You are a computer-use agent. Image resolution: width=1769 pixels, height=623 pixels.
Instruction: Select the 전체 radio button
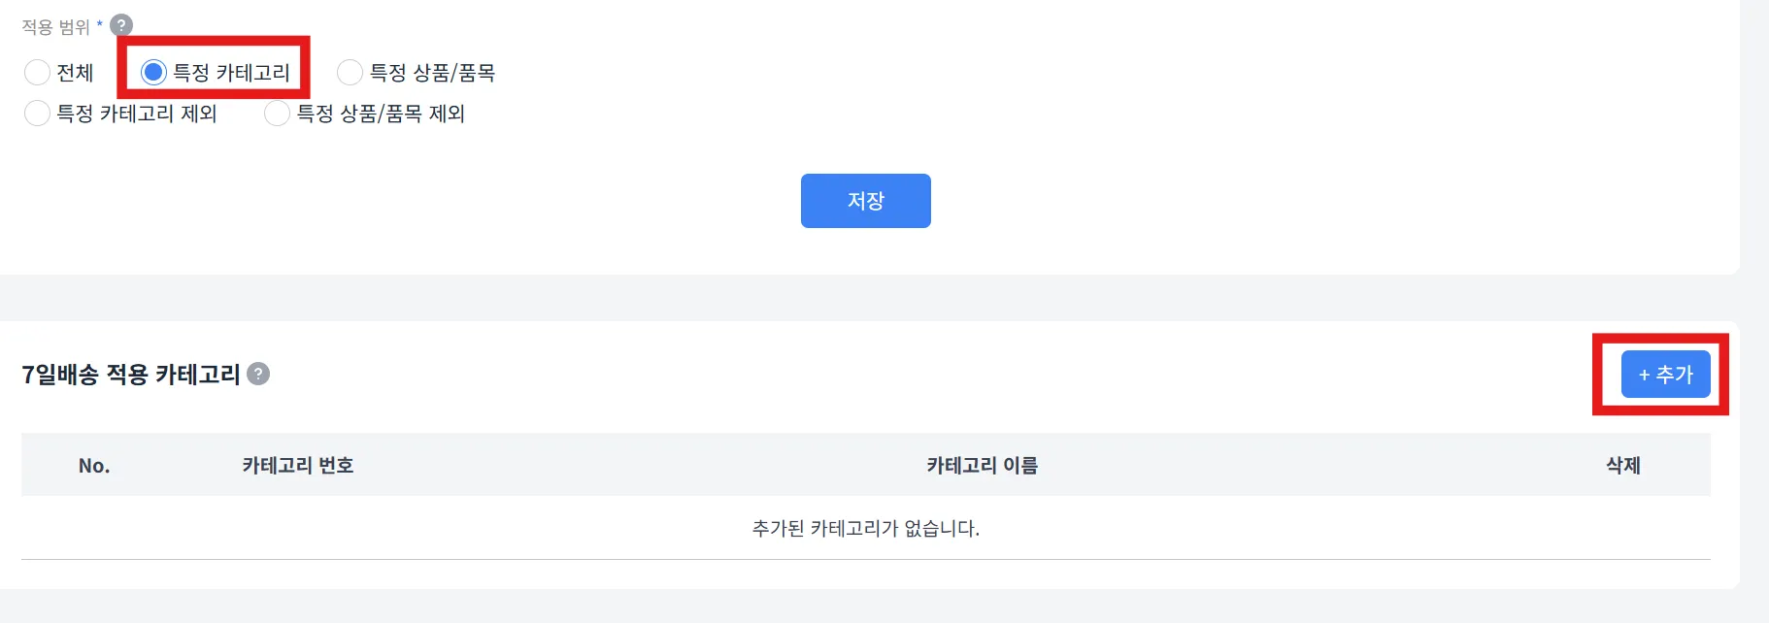click(x=37, y=73)
